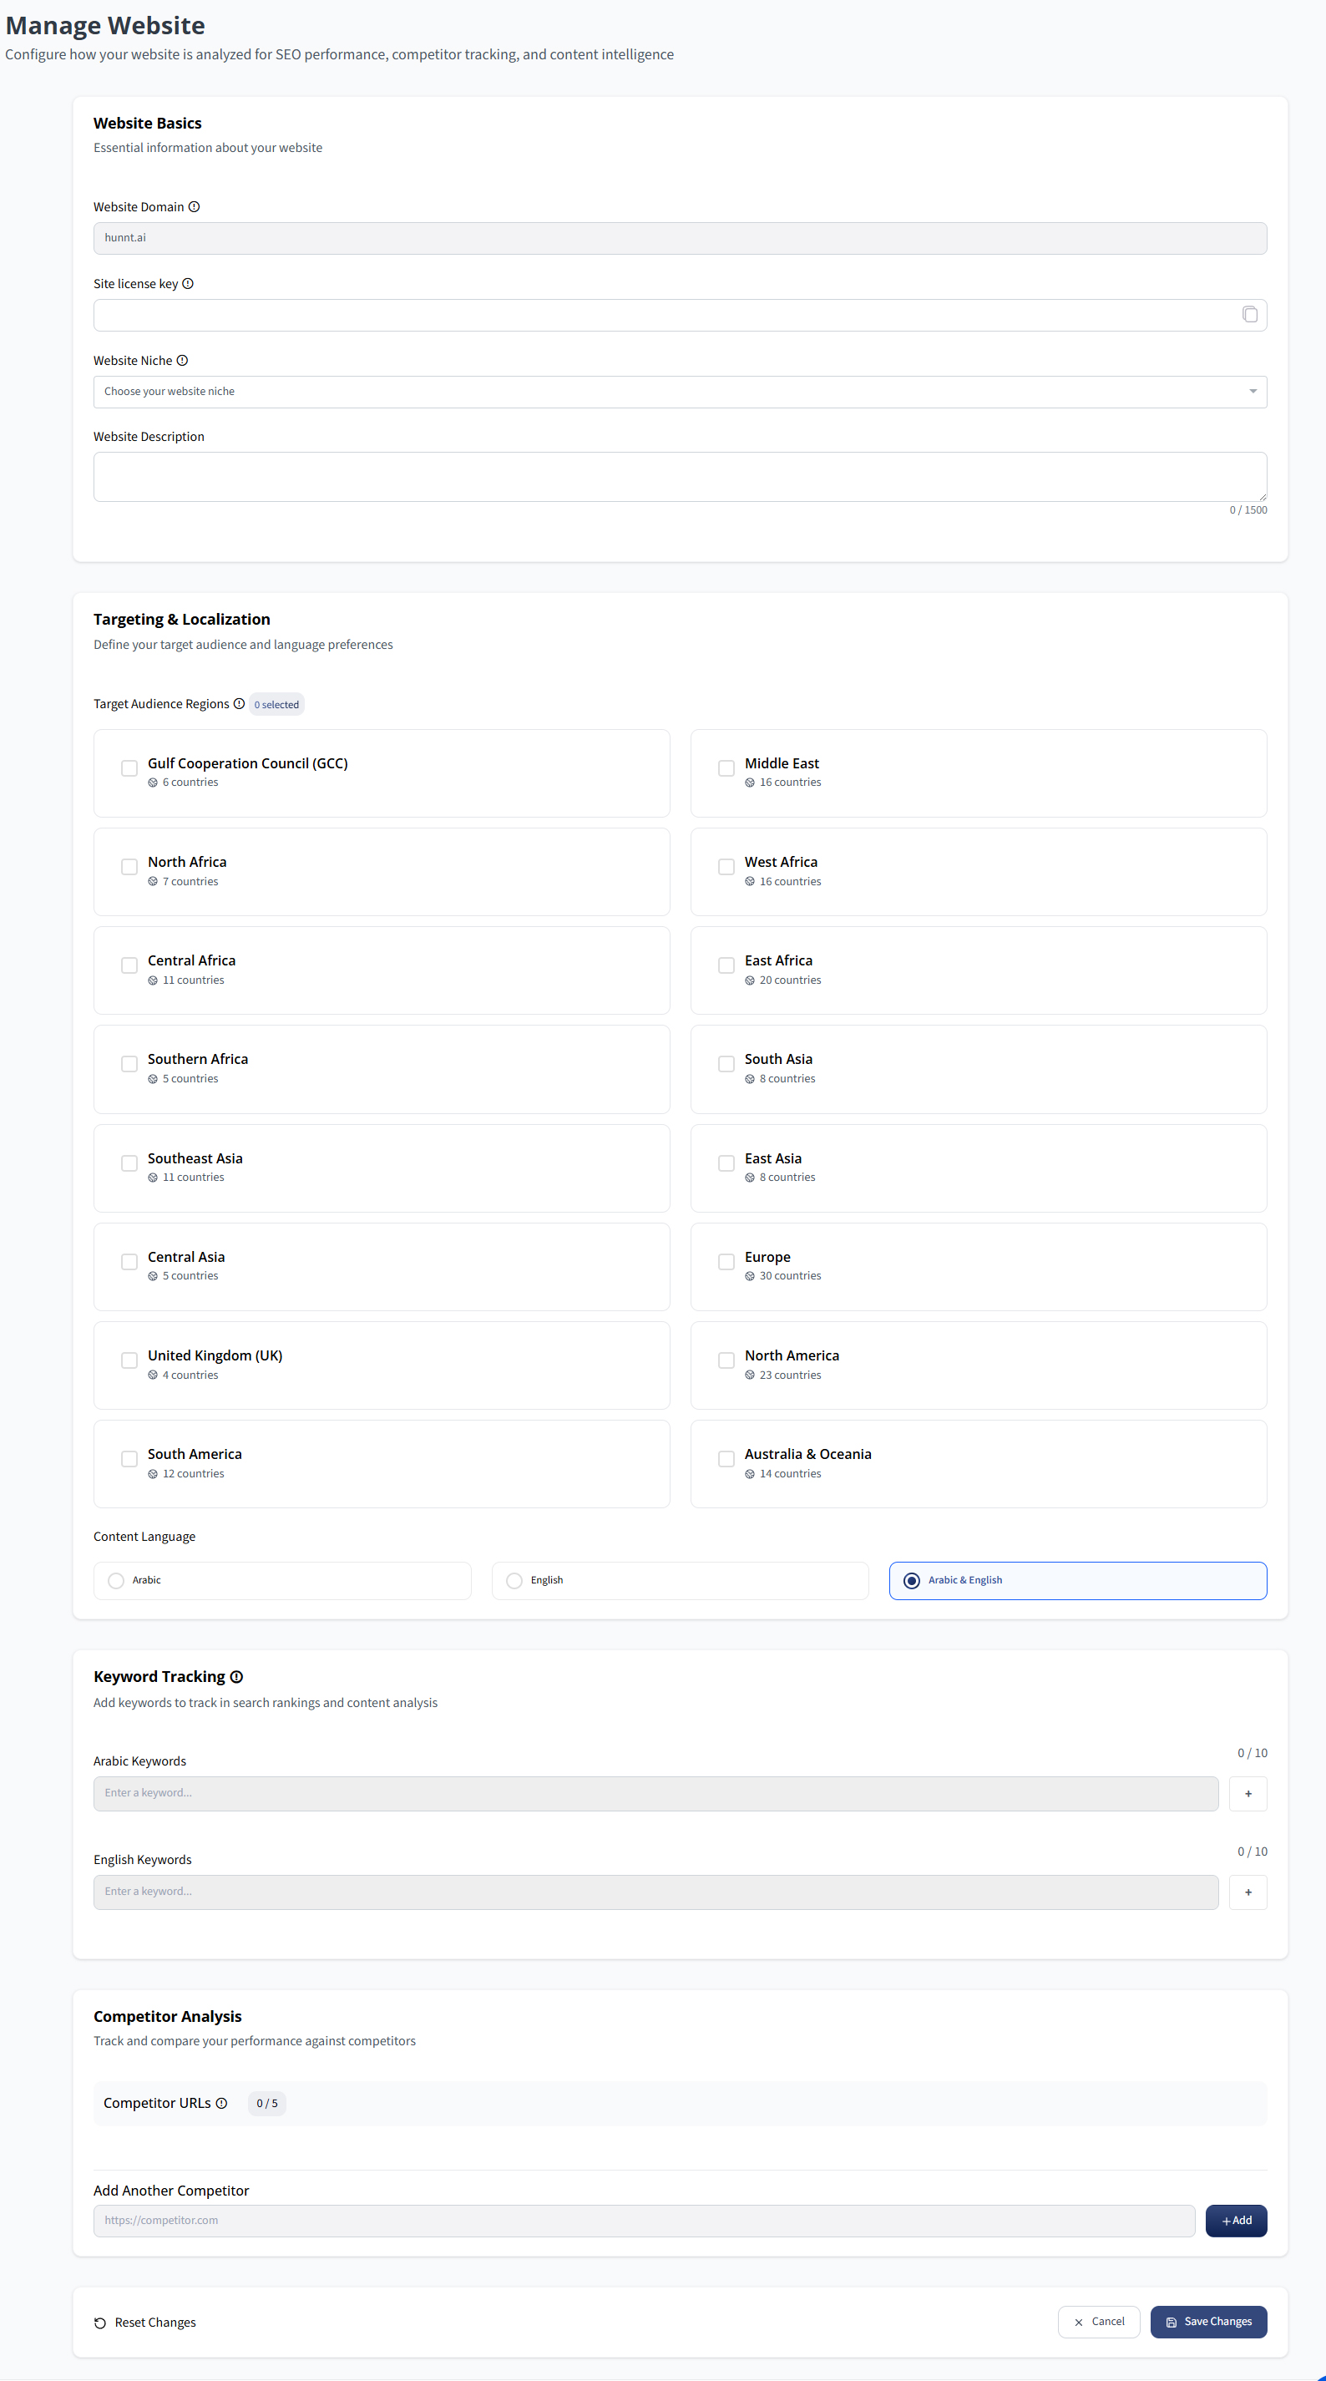The height and width of the screenshot is (2381, 1326).
Task: Select Arabic as content language
Action: click(116, 1581)
